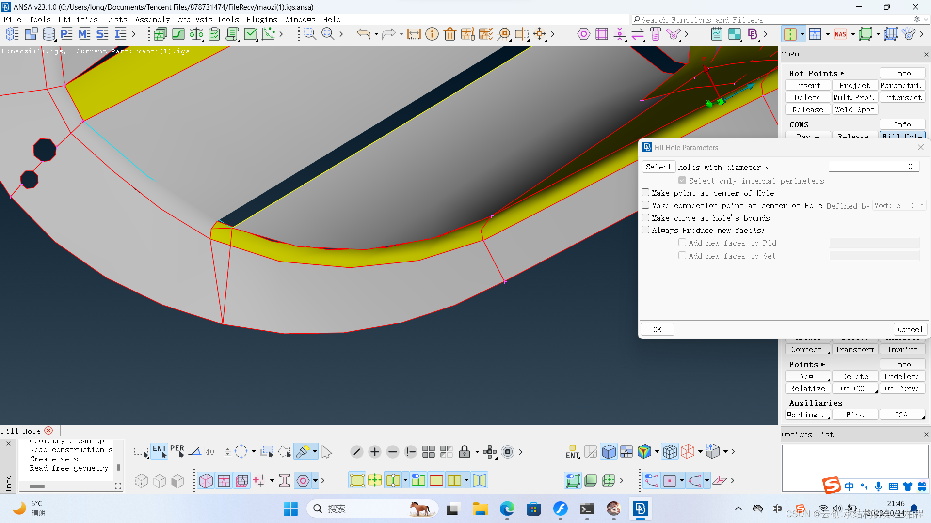Open the Undo history dropdown arrow
931x523 pixels.
tap(376, 34)
